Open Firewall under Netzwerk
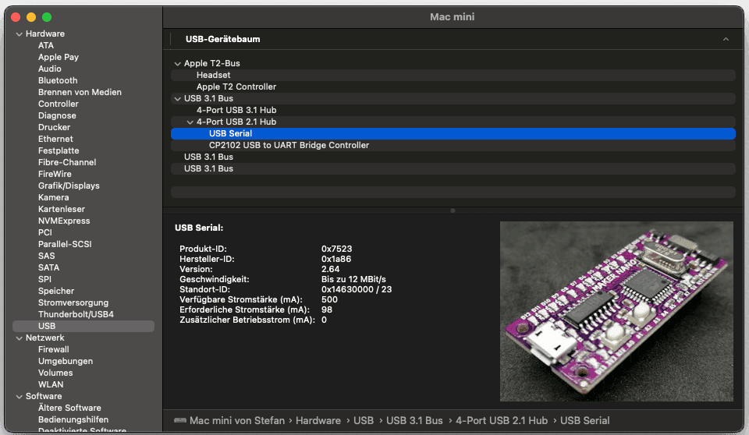The height and width of the screenshot is (435, 749). click(x=54, y=349)
